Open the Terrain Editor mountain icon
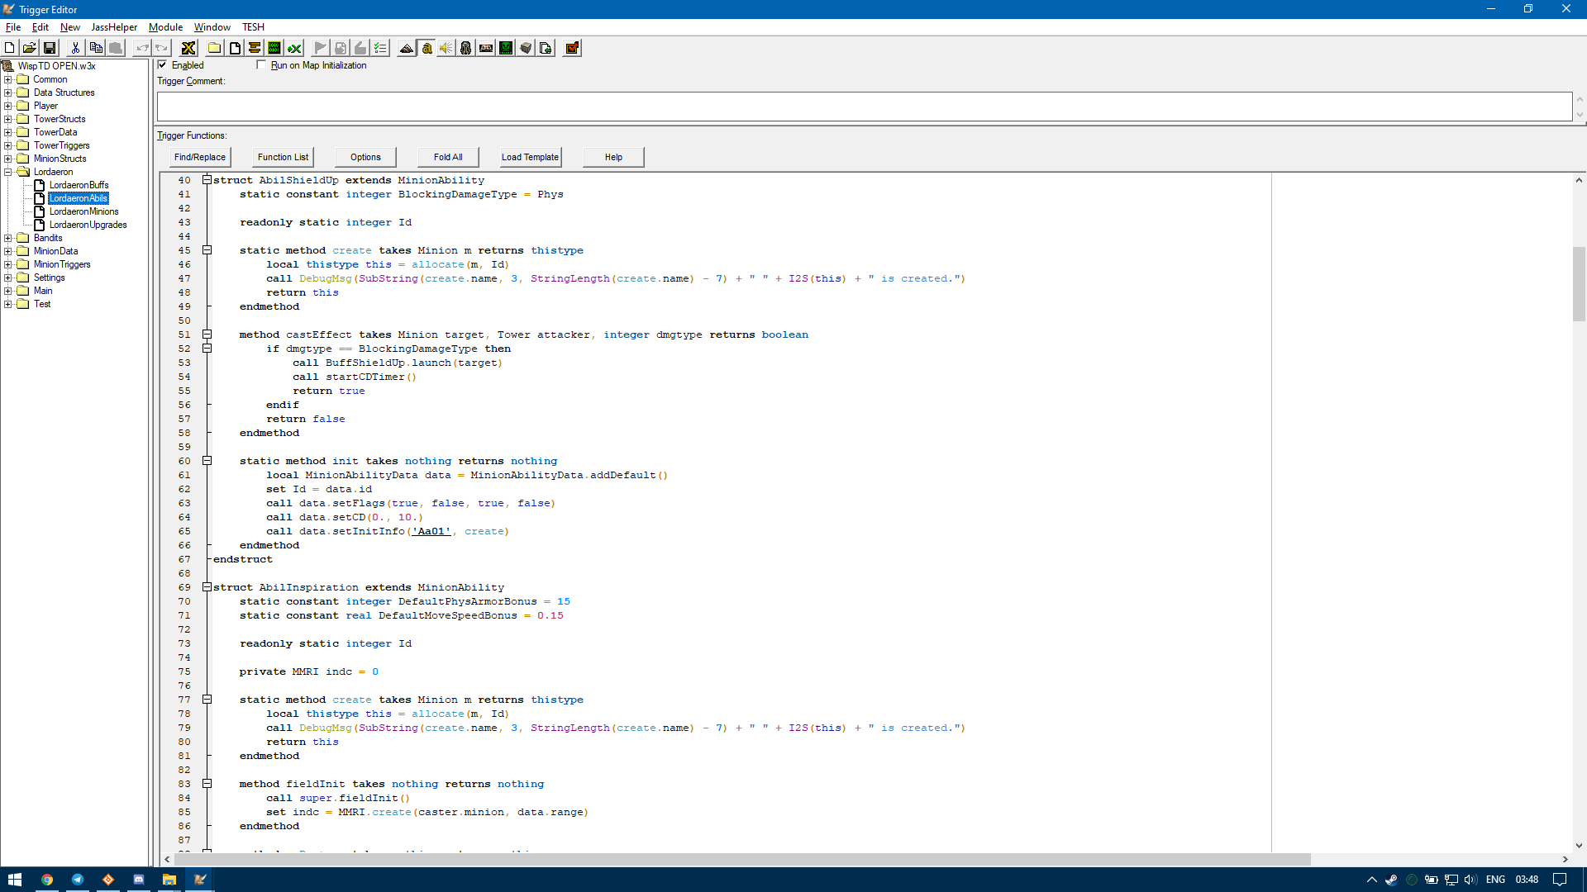 [x=406, y=48]
